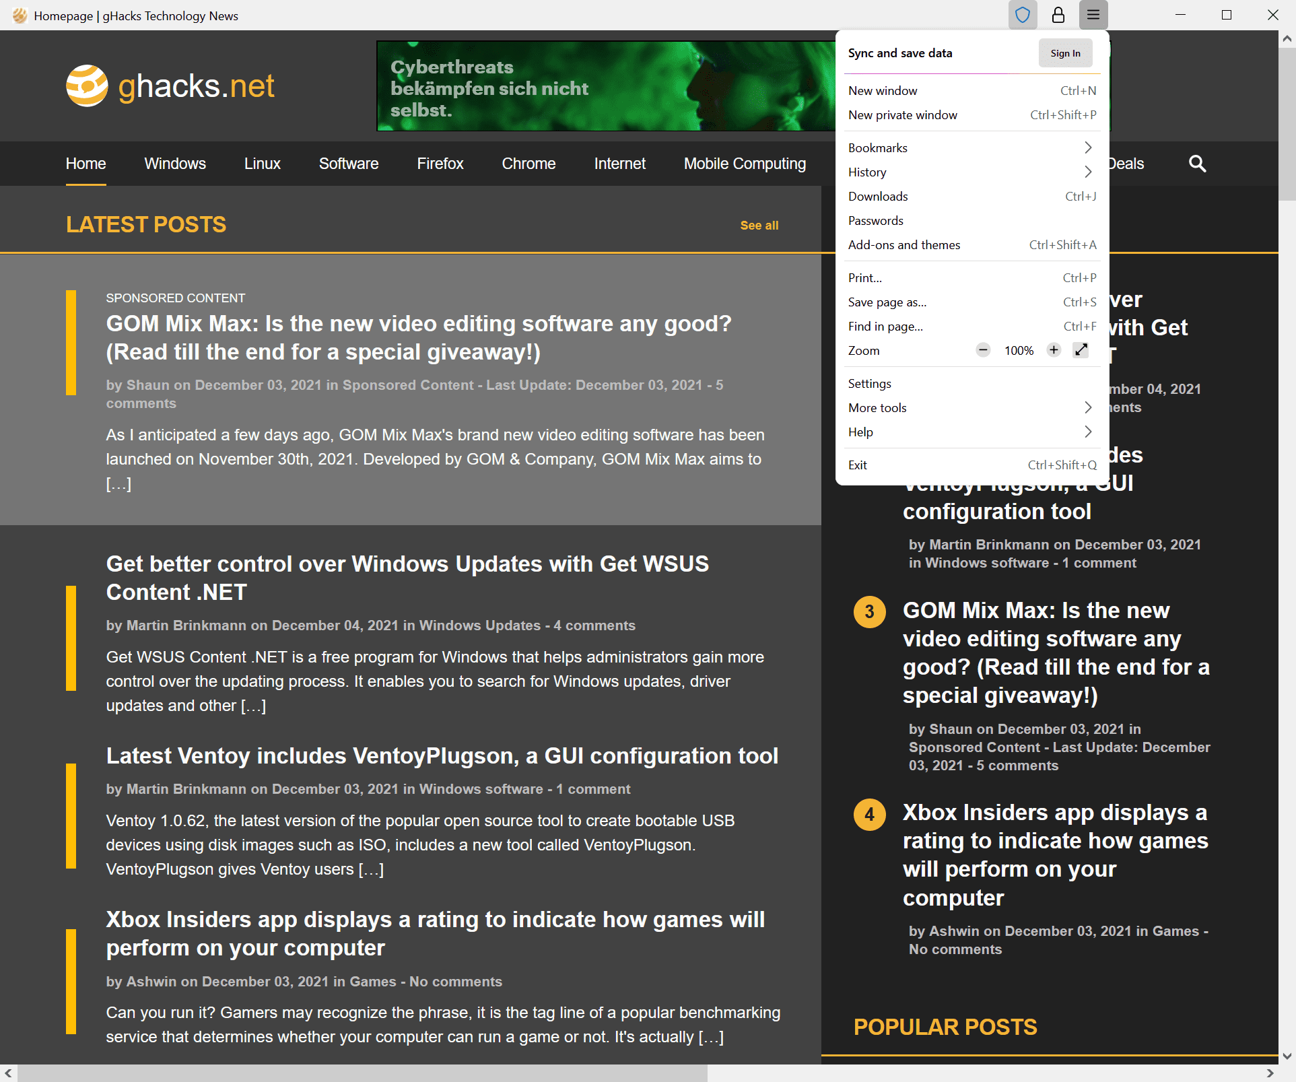1296x1082 pixels.
Task: Click the browser favicon in title bar
Action: (x=20, y=15)
